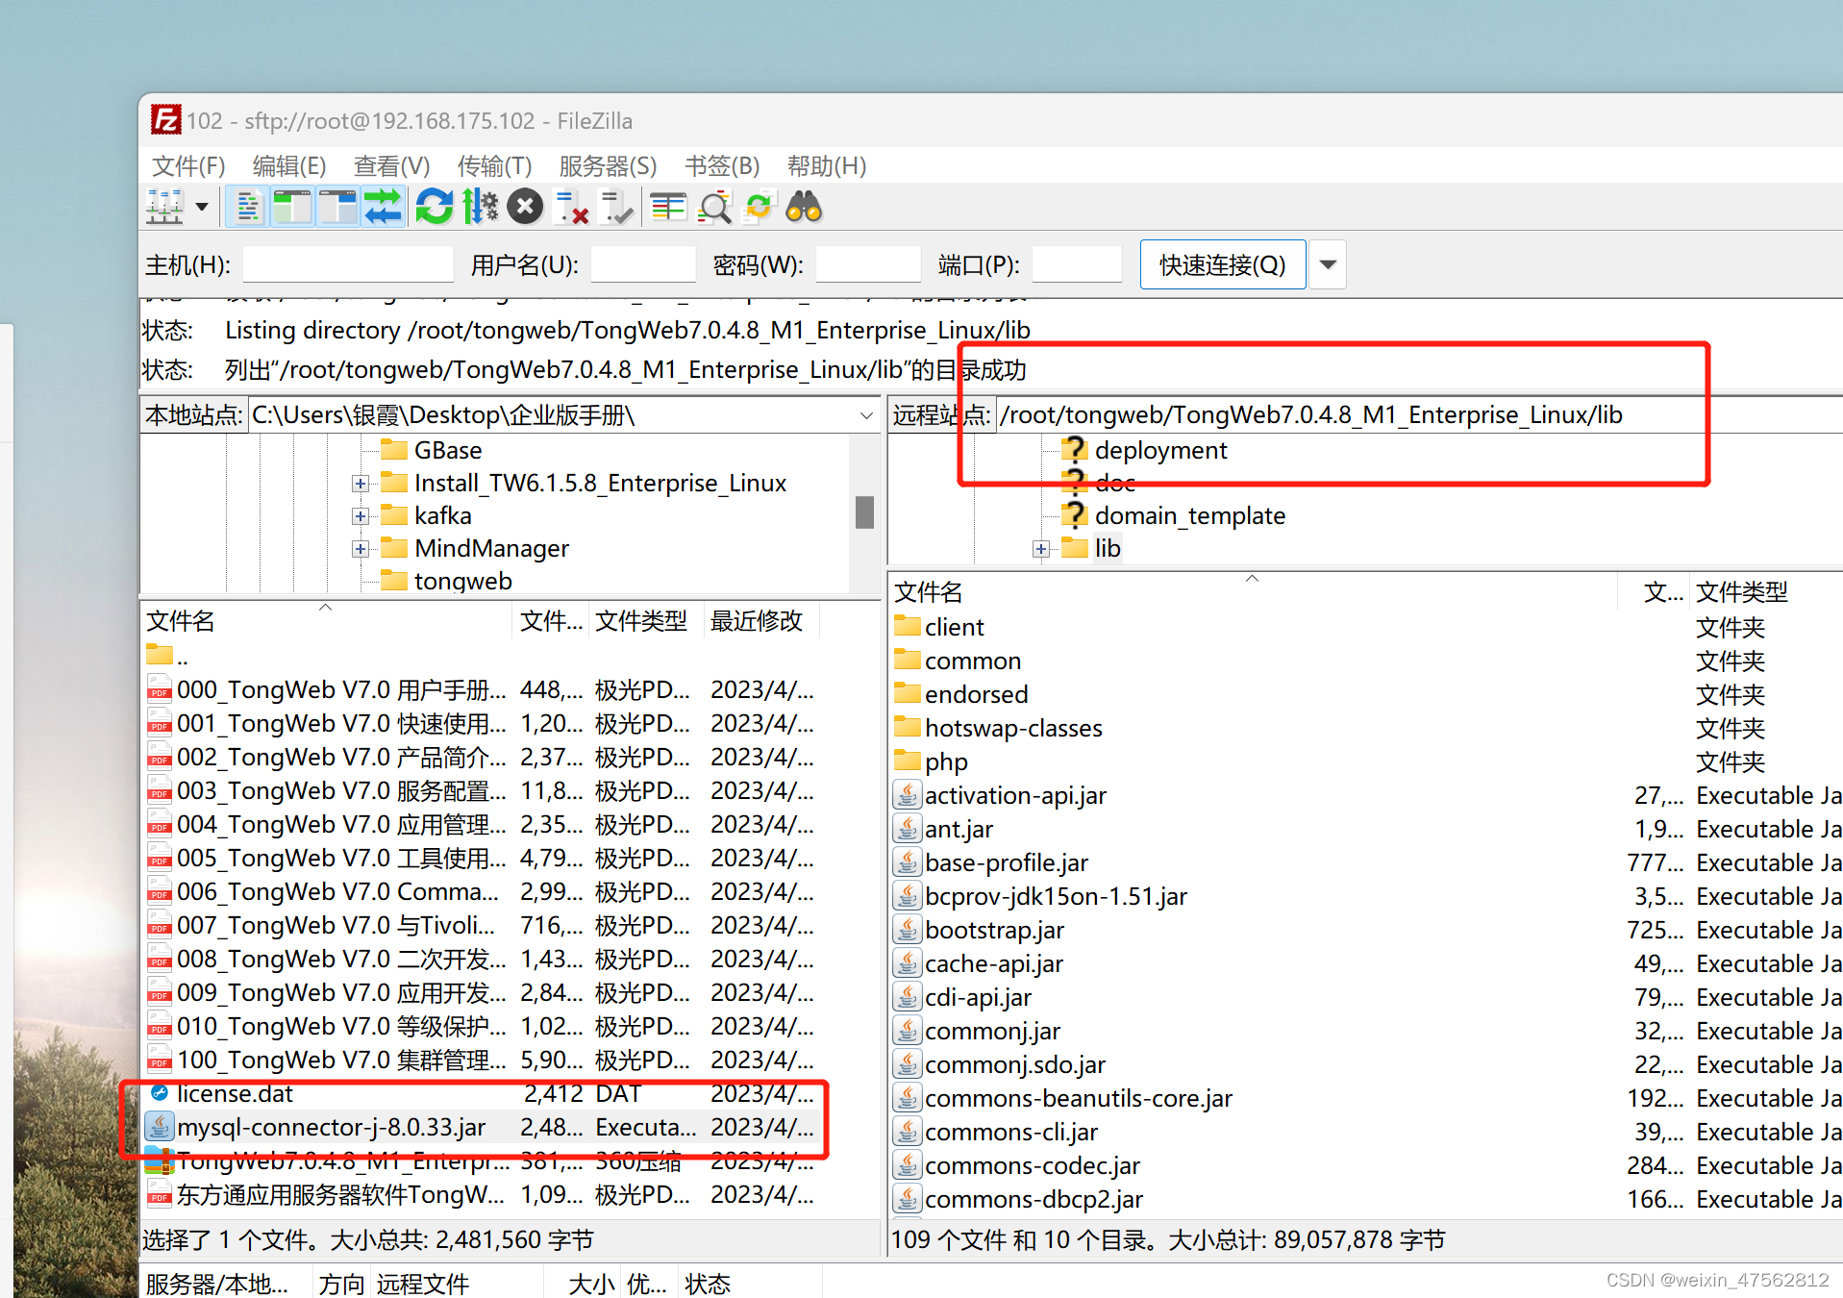Open the 帮助(H) menu
This screenshot has width=1843, height=1298.
[827, 165]
